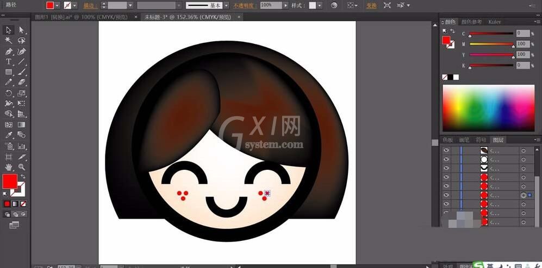Click the large red Fill swatch in toolbox

pyautogui.click(x=10, y=181)
